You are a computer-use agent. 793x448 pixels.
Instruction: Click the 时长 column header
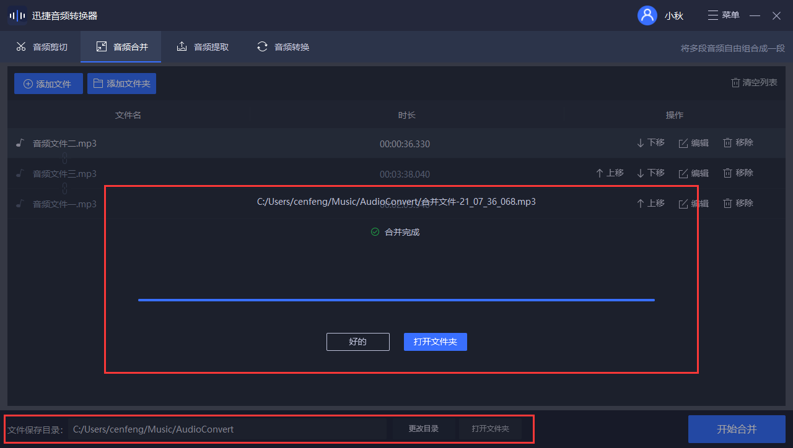407,115
